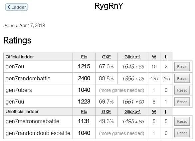195x141 pixels.
Task: Reset the gen7ou rating
Action: coord(182,67)
